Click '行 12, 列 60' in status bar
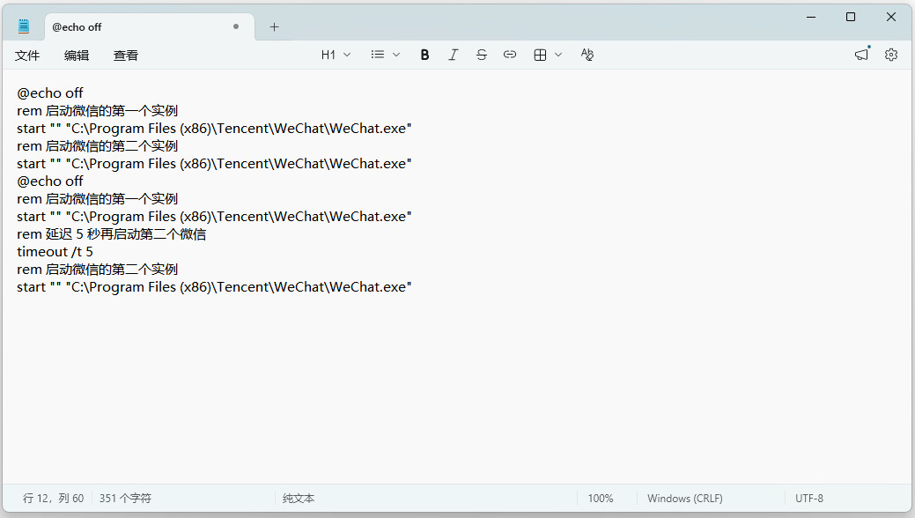The image size is (915, 518). [53, 498]
